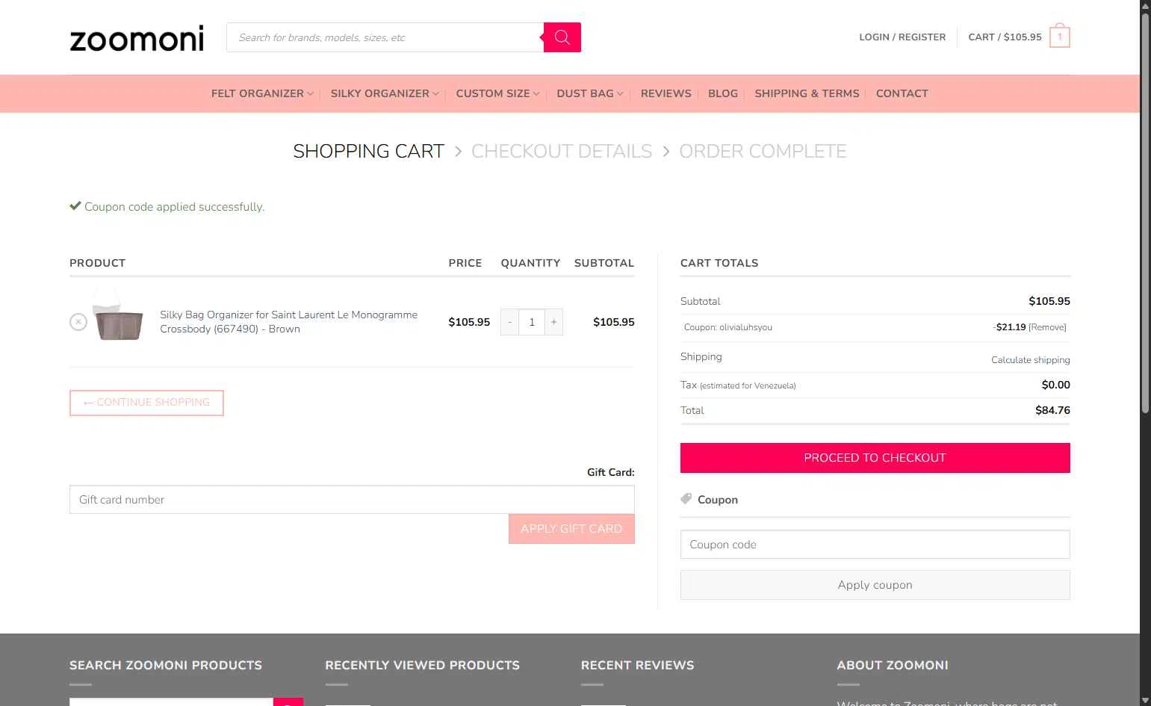Expand the Silky Organizer menu

click(x=385, y=93)
